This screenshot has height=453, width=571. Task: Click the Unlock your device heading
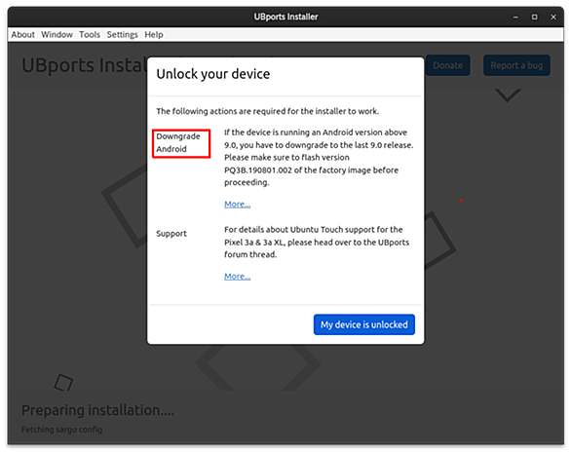(213, 74)
